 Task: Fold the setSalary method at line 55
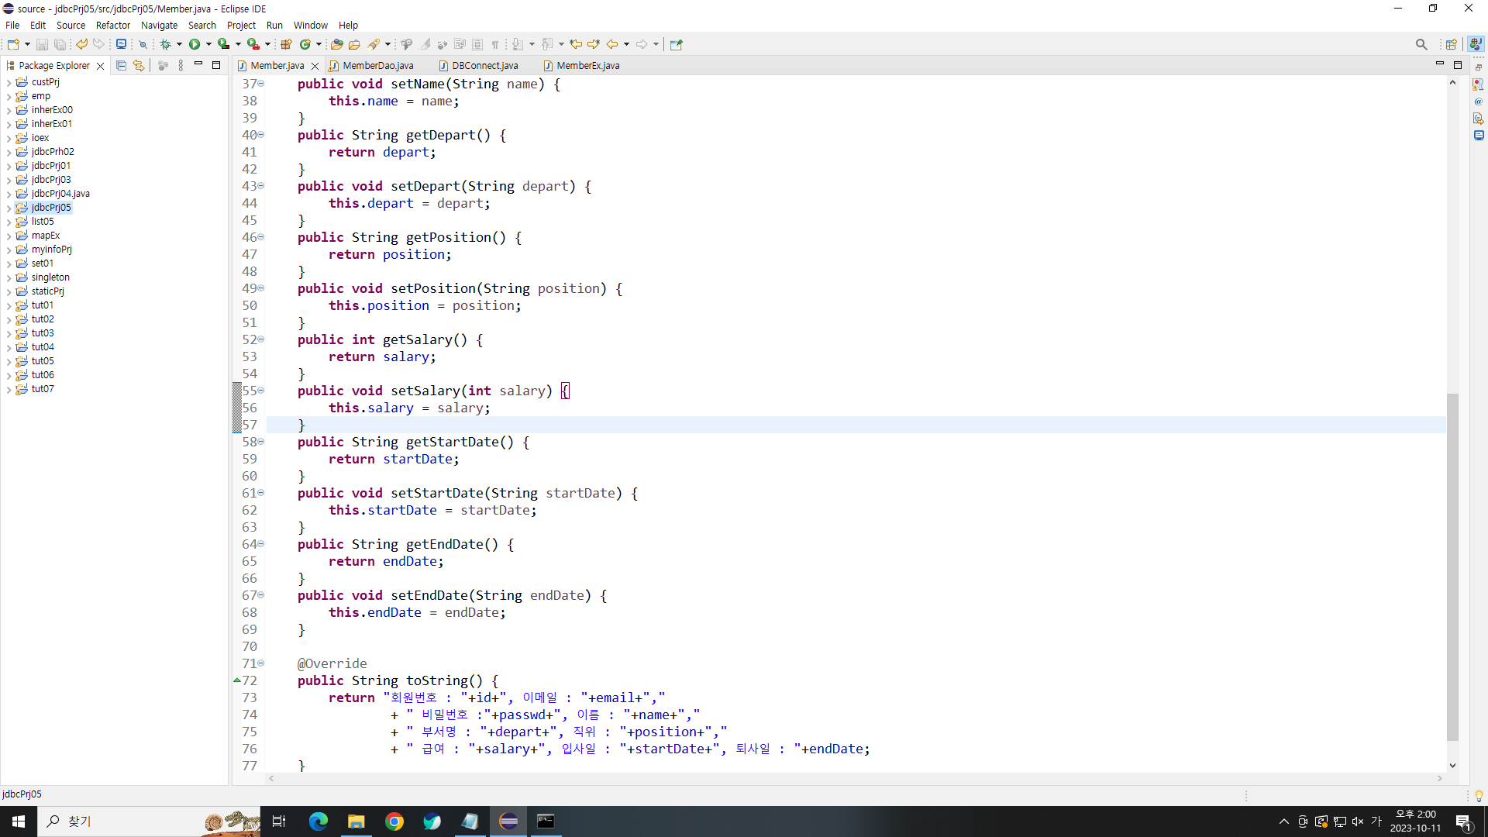click(x=261, y=391)
